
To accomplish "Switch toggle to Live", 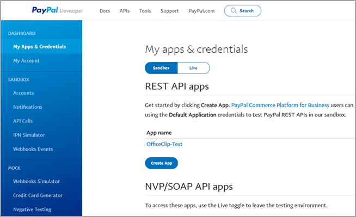I will (x=193, y=68).
